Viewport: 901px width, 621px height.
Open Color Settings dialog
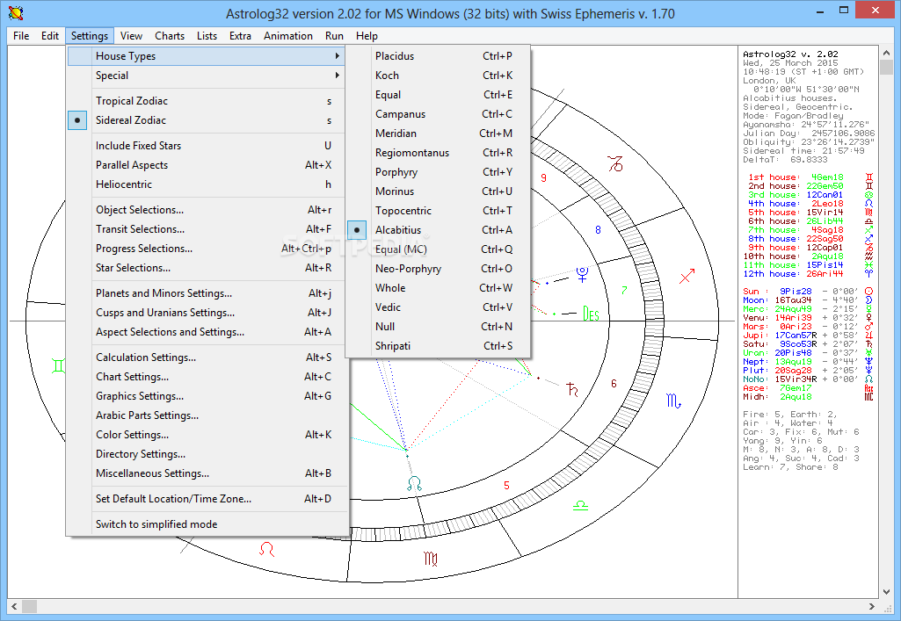[x=207, y=435]
